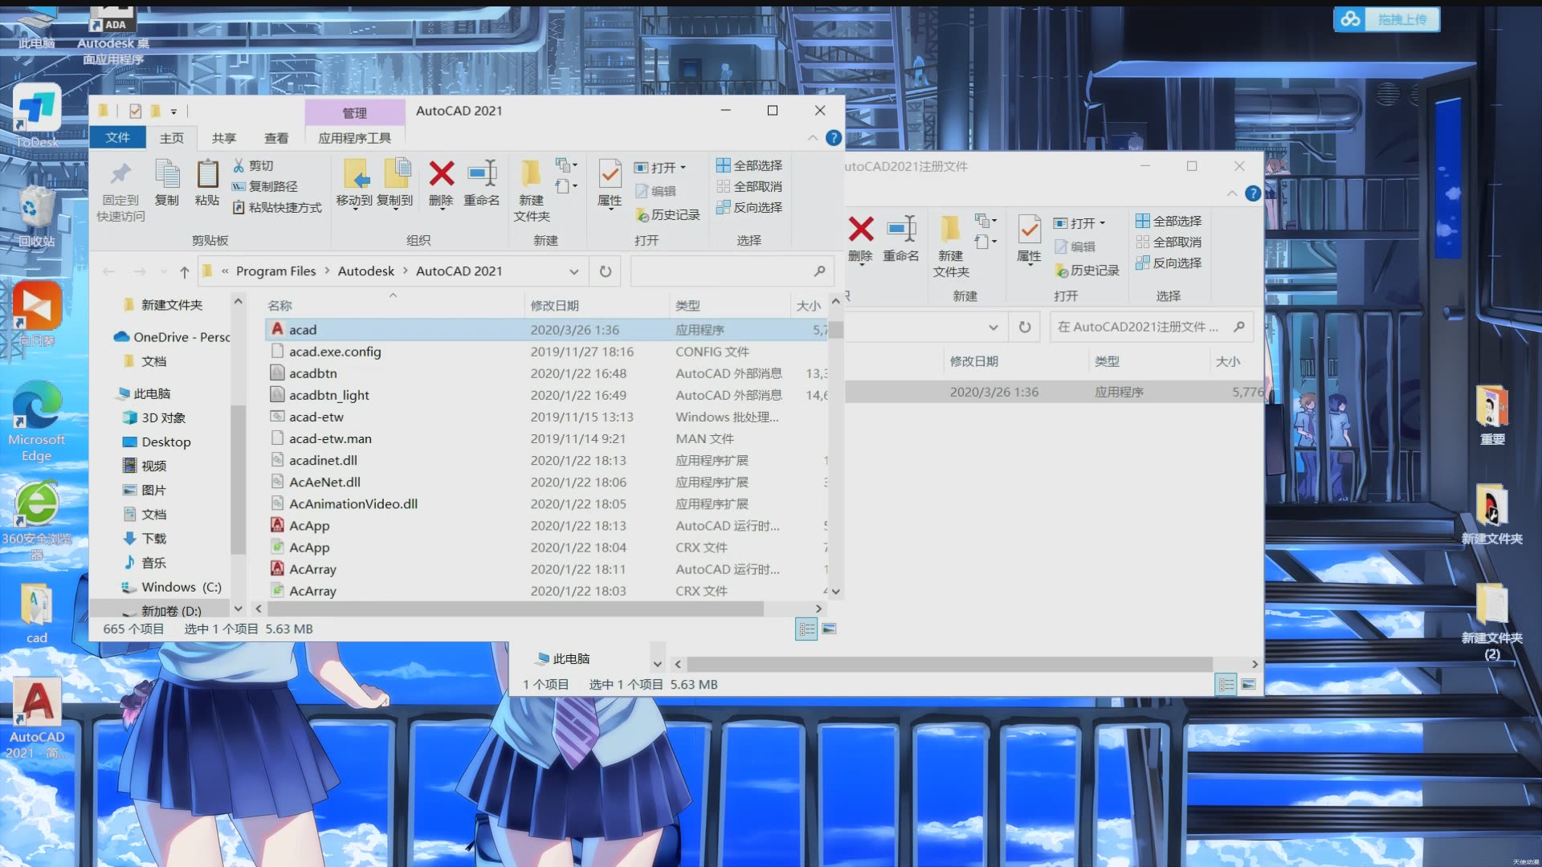The width and height of the screenshot is (1542, 867).
Task: Click Manage (管理) contextual tab
Action: [355, 113]
